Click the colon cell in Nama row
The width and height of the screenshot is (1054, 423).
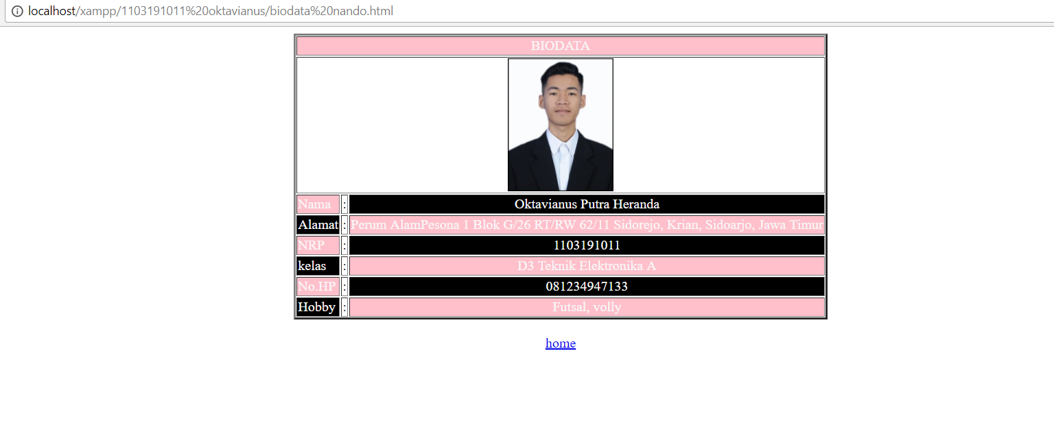coord(344,204)
